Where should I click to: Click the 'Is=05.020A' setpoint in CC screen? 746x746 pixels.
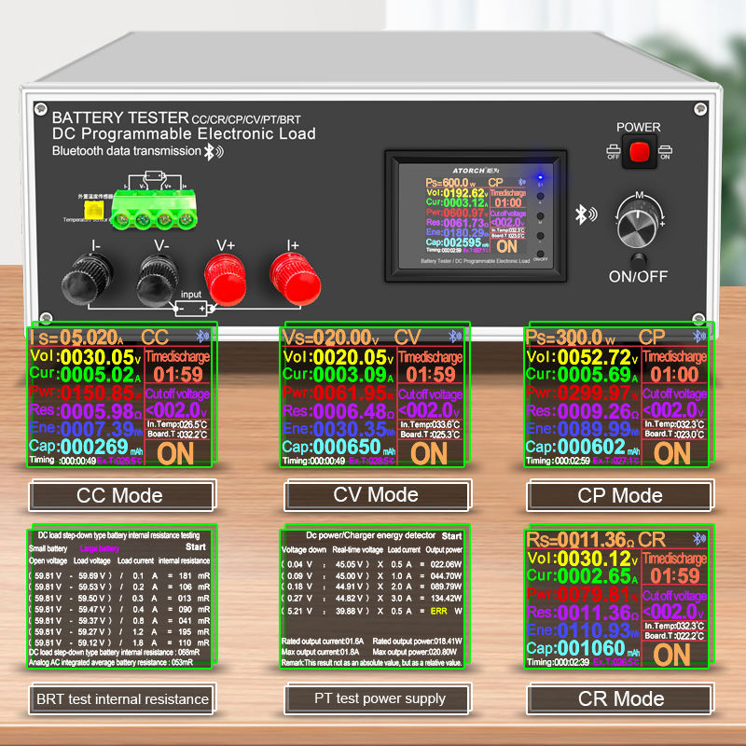click(76, 338)
